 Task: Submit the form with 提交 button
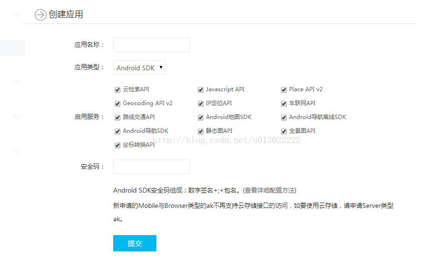click(135, 243)
